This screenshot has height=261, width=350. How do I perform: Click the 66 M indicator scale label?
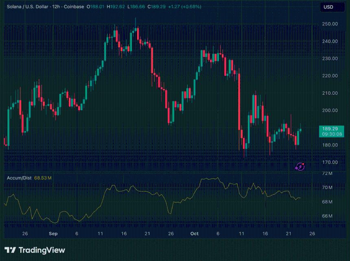[x=327, y=216]
